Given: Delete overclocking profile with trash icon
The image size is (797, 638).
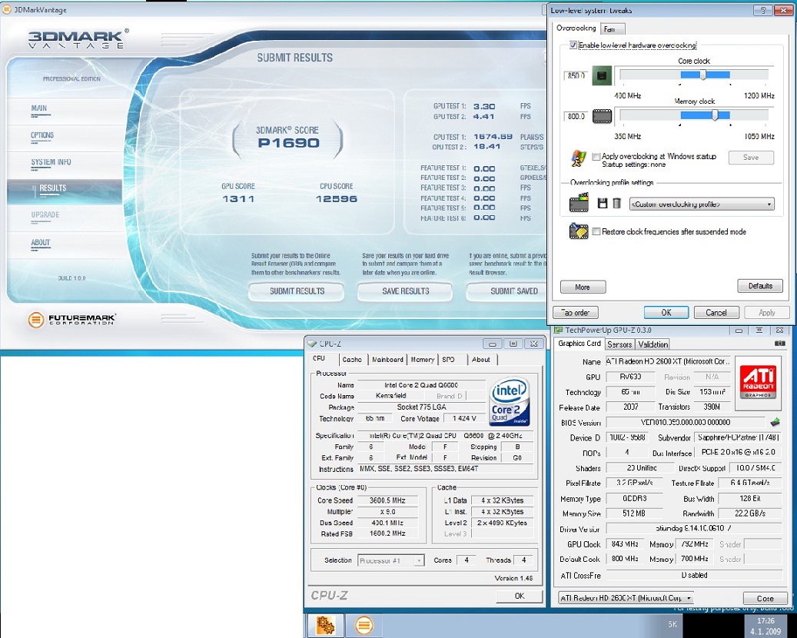Looking at the screenshot, I should click(x=616, y=204).
